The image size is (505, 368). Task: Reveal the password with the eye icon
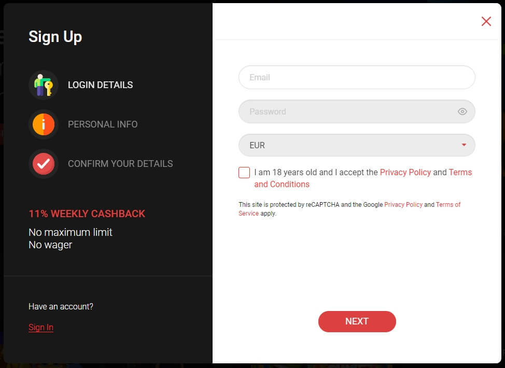pyautogui.click(x=462, y=111)
